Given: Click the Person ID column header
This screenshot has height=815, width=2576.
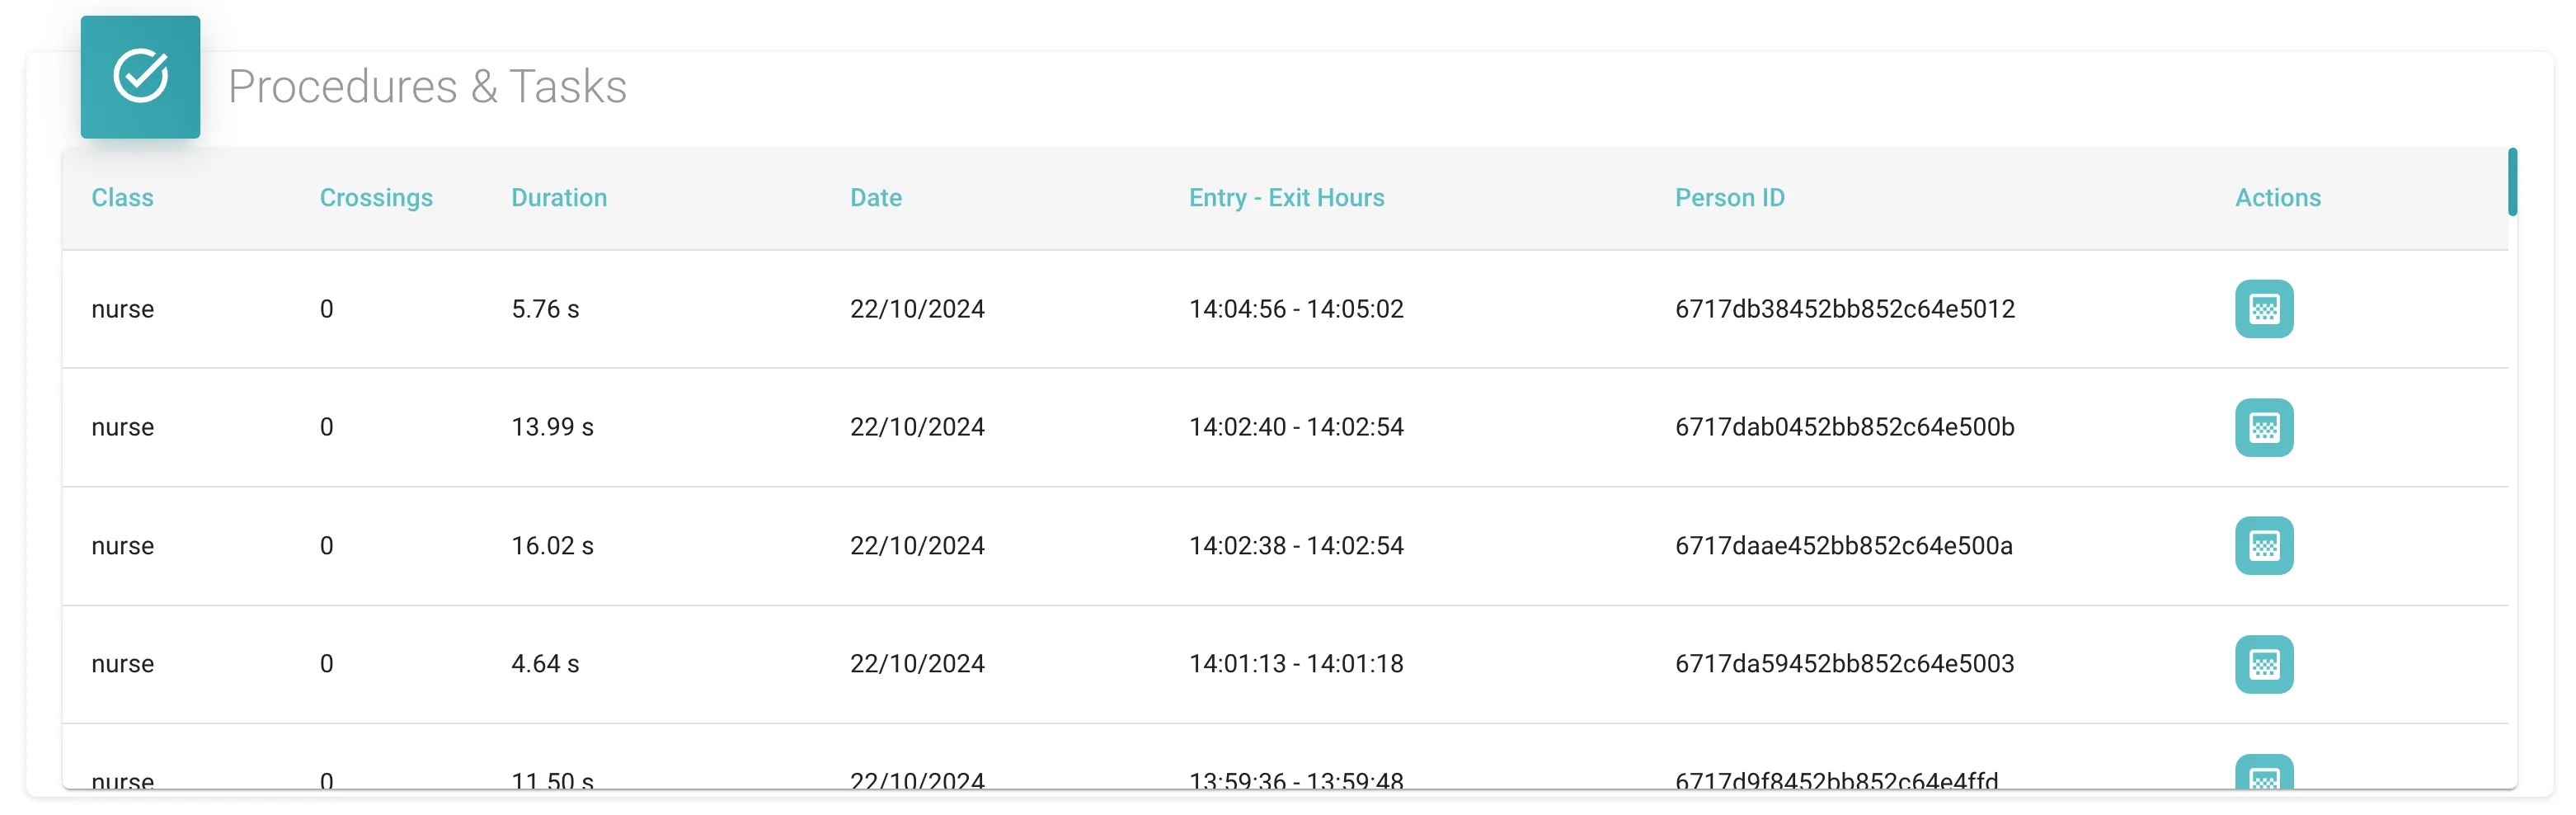Looking at the screenshot, I should [1729, 198].
